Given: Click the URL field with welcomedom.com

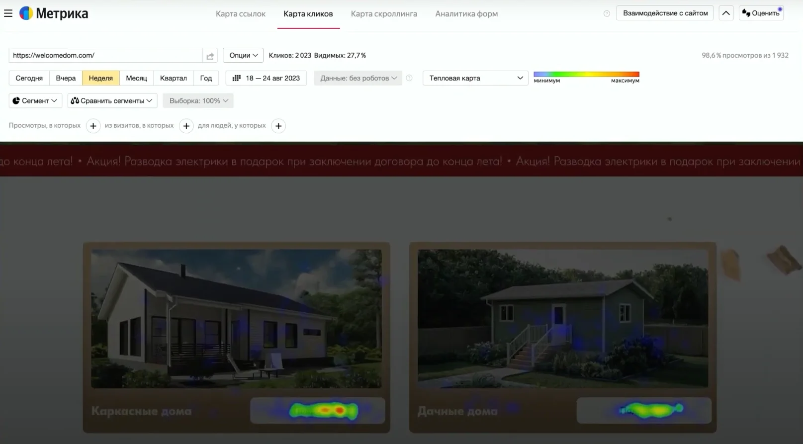Looking at the screenshot, I should (x=105, y=56).
